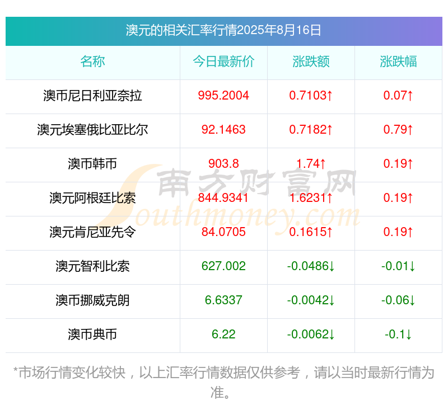Viewport: 448px width, 410px height.
Task: Select the 澳元智利比索 row name
Action: point(92,266)
